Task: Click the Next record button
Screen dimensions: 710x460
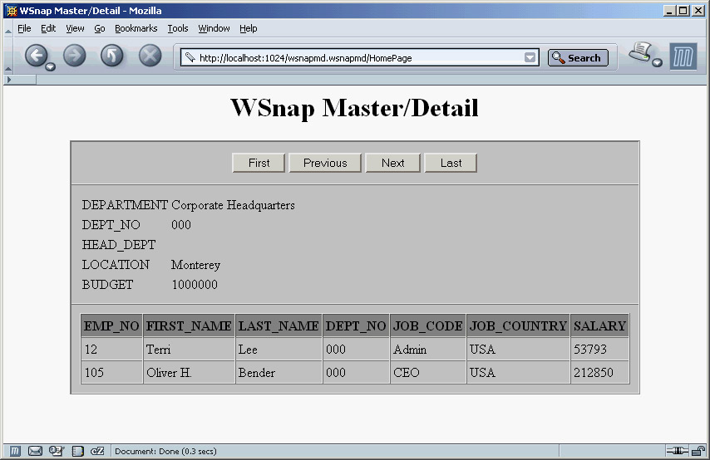Action: click(393, 163)
